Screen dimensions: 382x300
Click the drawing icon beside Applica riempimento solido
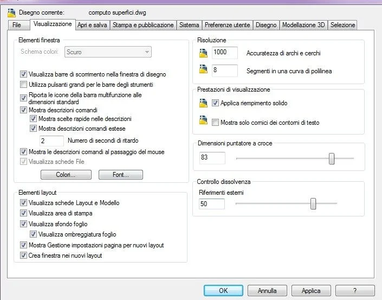(x=203, y=103)
